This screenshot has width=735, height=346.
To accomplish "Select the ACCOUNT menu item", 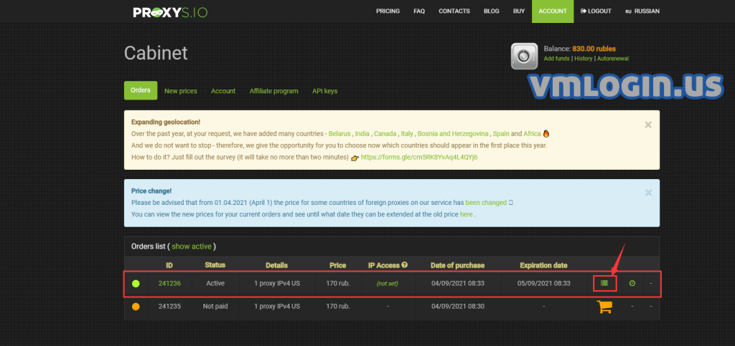I will (x=553, y=11).
